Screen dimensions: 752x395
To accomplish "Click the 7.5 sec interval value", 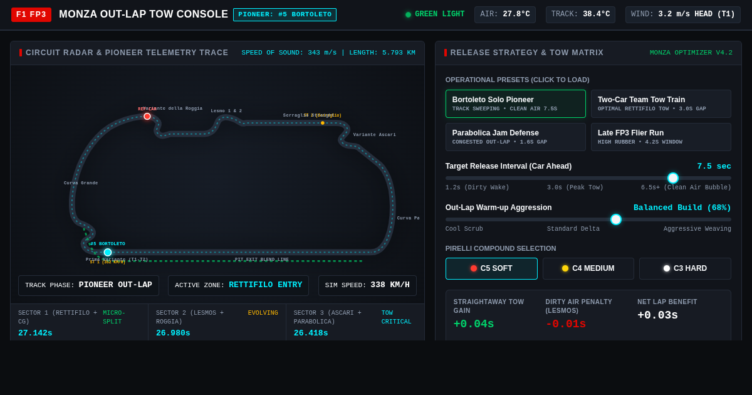I will pos(714,166).
